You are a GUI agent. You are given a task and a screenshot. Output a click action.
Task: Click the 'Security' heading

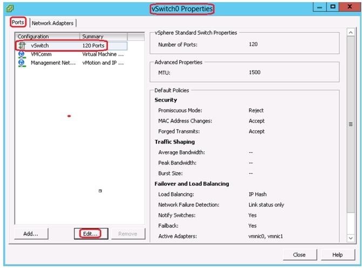click(166, 100)
